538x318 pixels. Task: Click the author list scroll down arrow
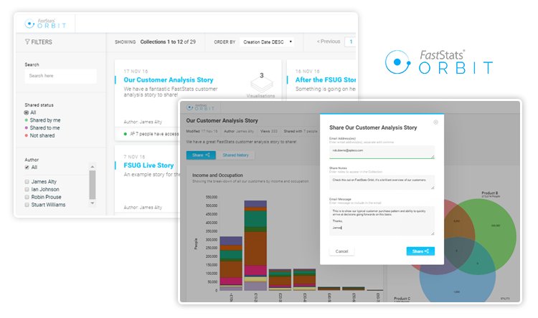click(x=93, y=203)
